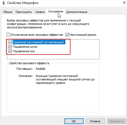Close the Свойства: Микрофон dialog

pos(124,3)
